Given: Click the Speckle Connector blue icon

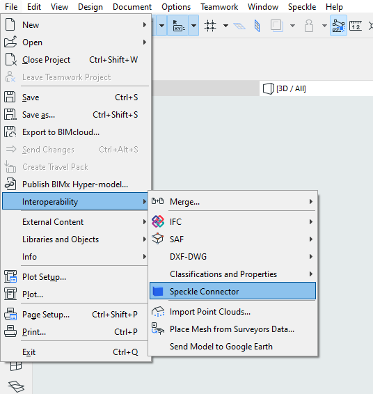Looking at the screenshot, I should pyautogui.click(x=158, y=292).
